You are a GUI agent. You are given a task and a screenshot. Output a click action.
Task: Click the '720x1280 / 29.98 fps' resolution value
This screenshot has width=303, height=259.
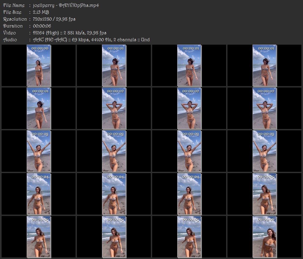point(54,19)
